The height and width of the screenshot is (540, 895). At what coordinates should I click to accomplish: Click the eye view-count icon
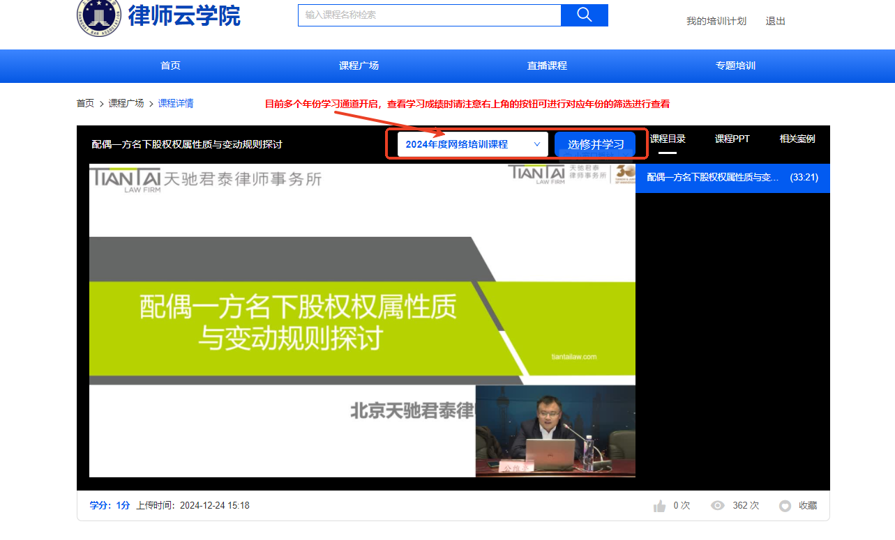click(717, 506)
